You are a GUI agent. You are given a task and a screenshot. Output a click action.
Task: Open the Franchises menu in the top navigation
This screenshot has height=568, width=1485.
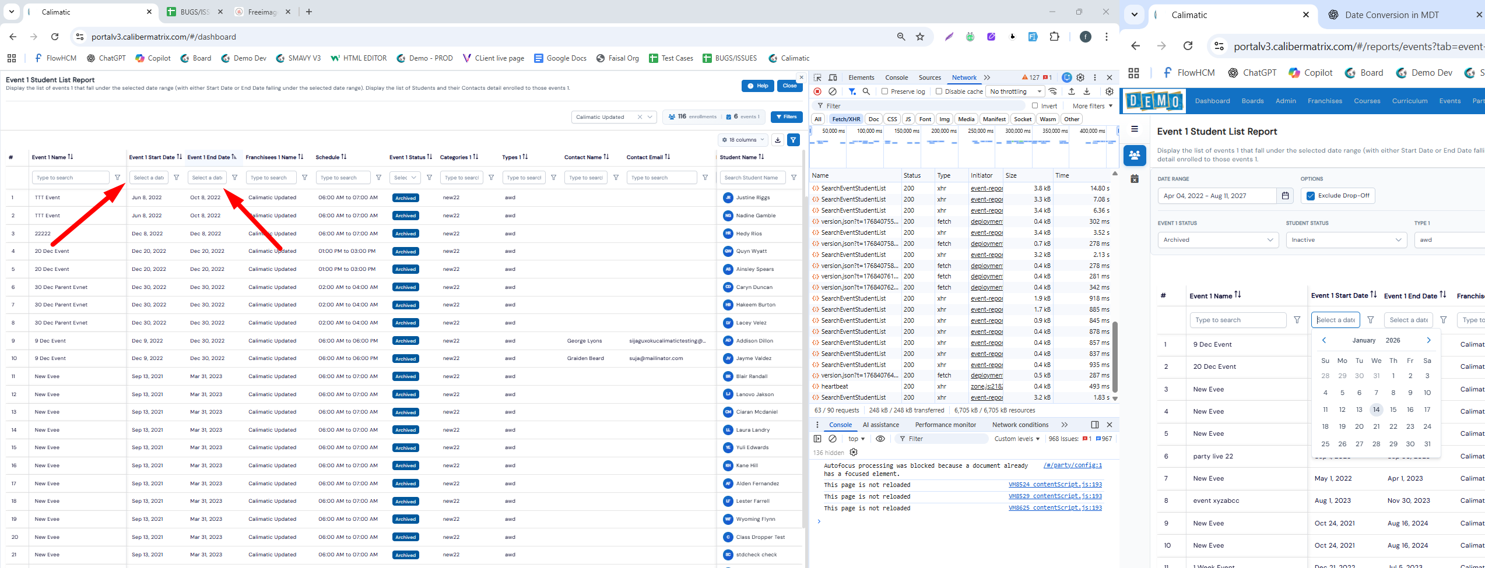click(1325, 101)
